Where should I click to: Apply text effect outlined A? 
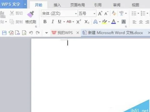pyautogui.click(x=95, y=22)
